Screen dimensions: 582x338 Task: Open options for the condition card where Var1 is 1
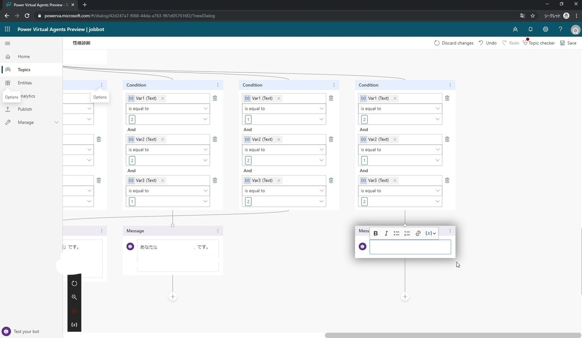(334, 85)
